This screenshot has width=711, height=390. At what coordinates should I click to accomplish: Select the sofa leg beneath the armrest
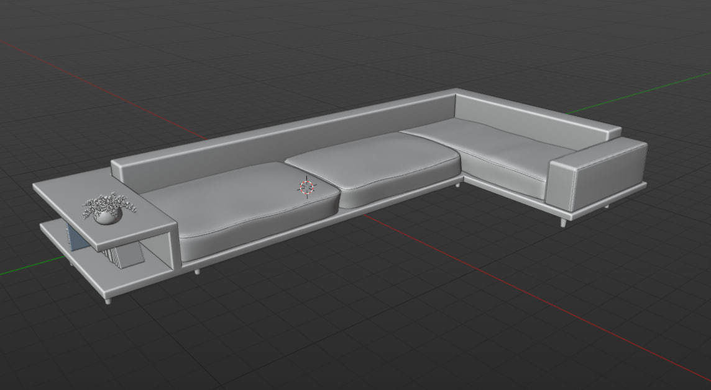coord(564,222)
